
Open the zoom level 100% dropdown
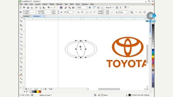[86, 8]
